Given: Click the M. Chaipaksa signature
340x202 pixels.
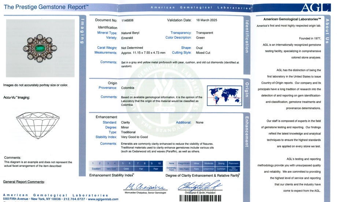Looking at the screenshot, I should coord(145,186).
